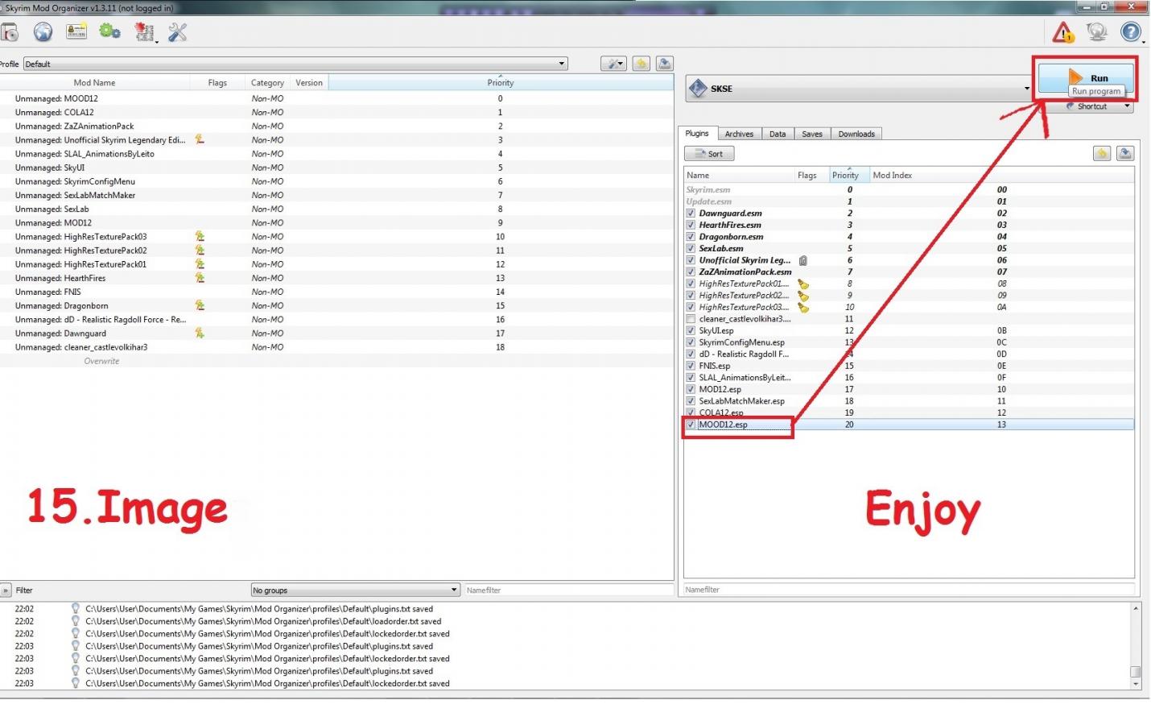The height and width of the screenshot is (725, 1151).
Task: Run the selected SKSE program
Action: 1086,77
